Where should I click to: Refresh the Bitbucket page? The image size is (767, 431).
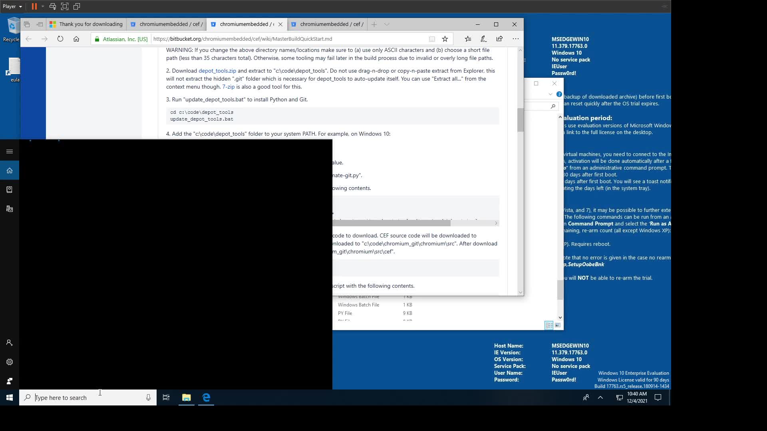pos(60,39)
